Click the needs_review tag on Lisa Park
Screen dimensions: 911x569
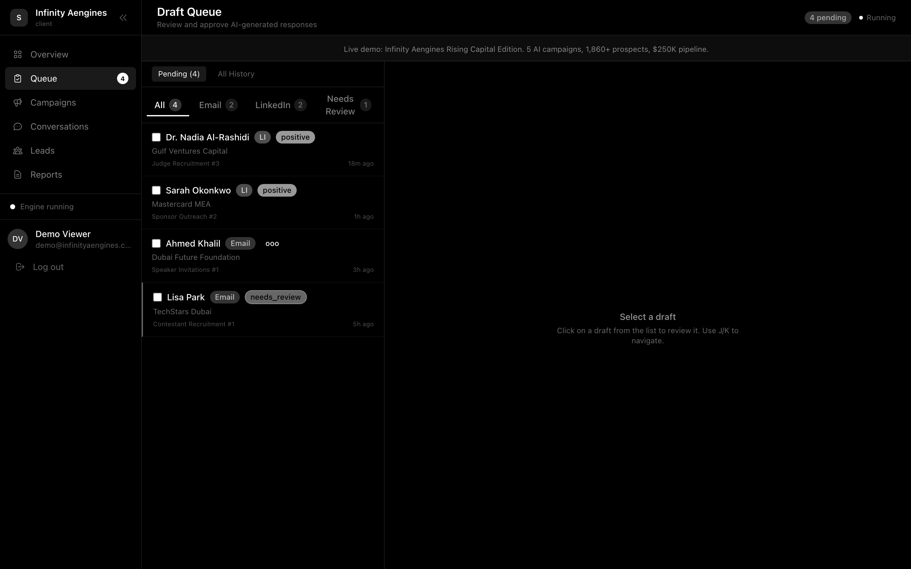(x=276, y=297)
